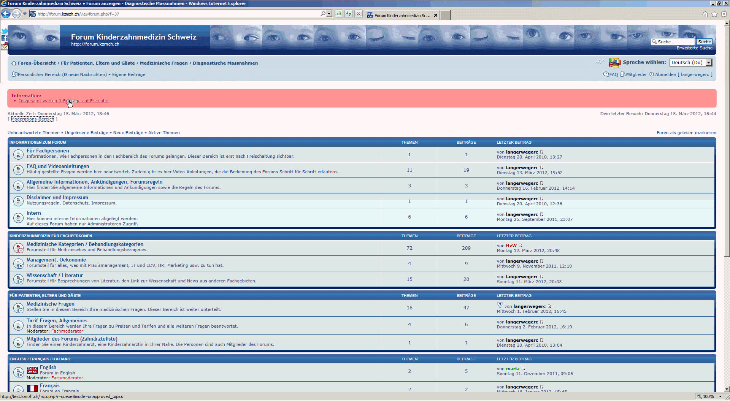Image resolution: width=730 pixels, height=401 pixels.
Task: Expand the address bar autocomplete dropdown arrow
Action: [329, 14]
